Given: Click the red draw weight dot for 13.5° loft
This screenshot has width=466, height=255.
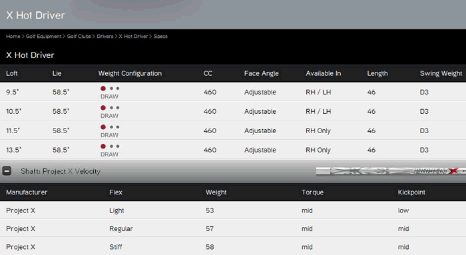Looking at the screenshot, I should click(103, 146).
